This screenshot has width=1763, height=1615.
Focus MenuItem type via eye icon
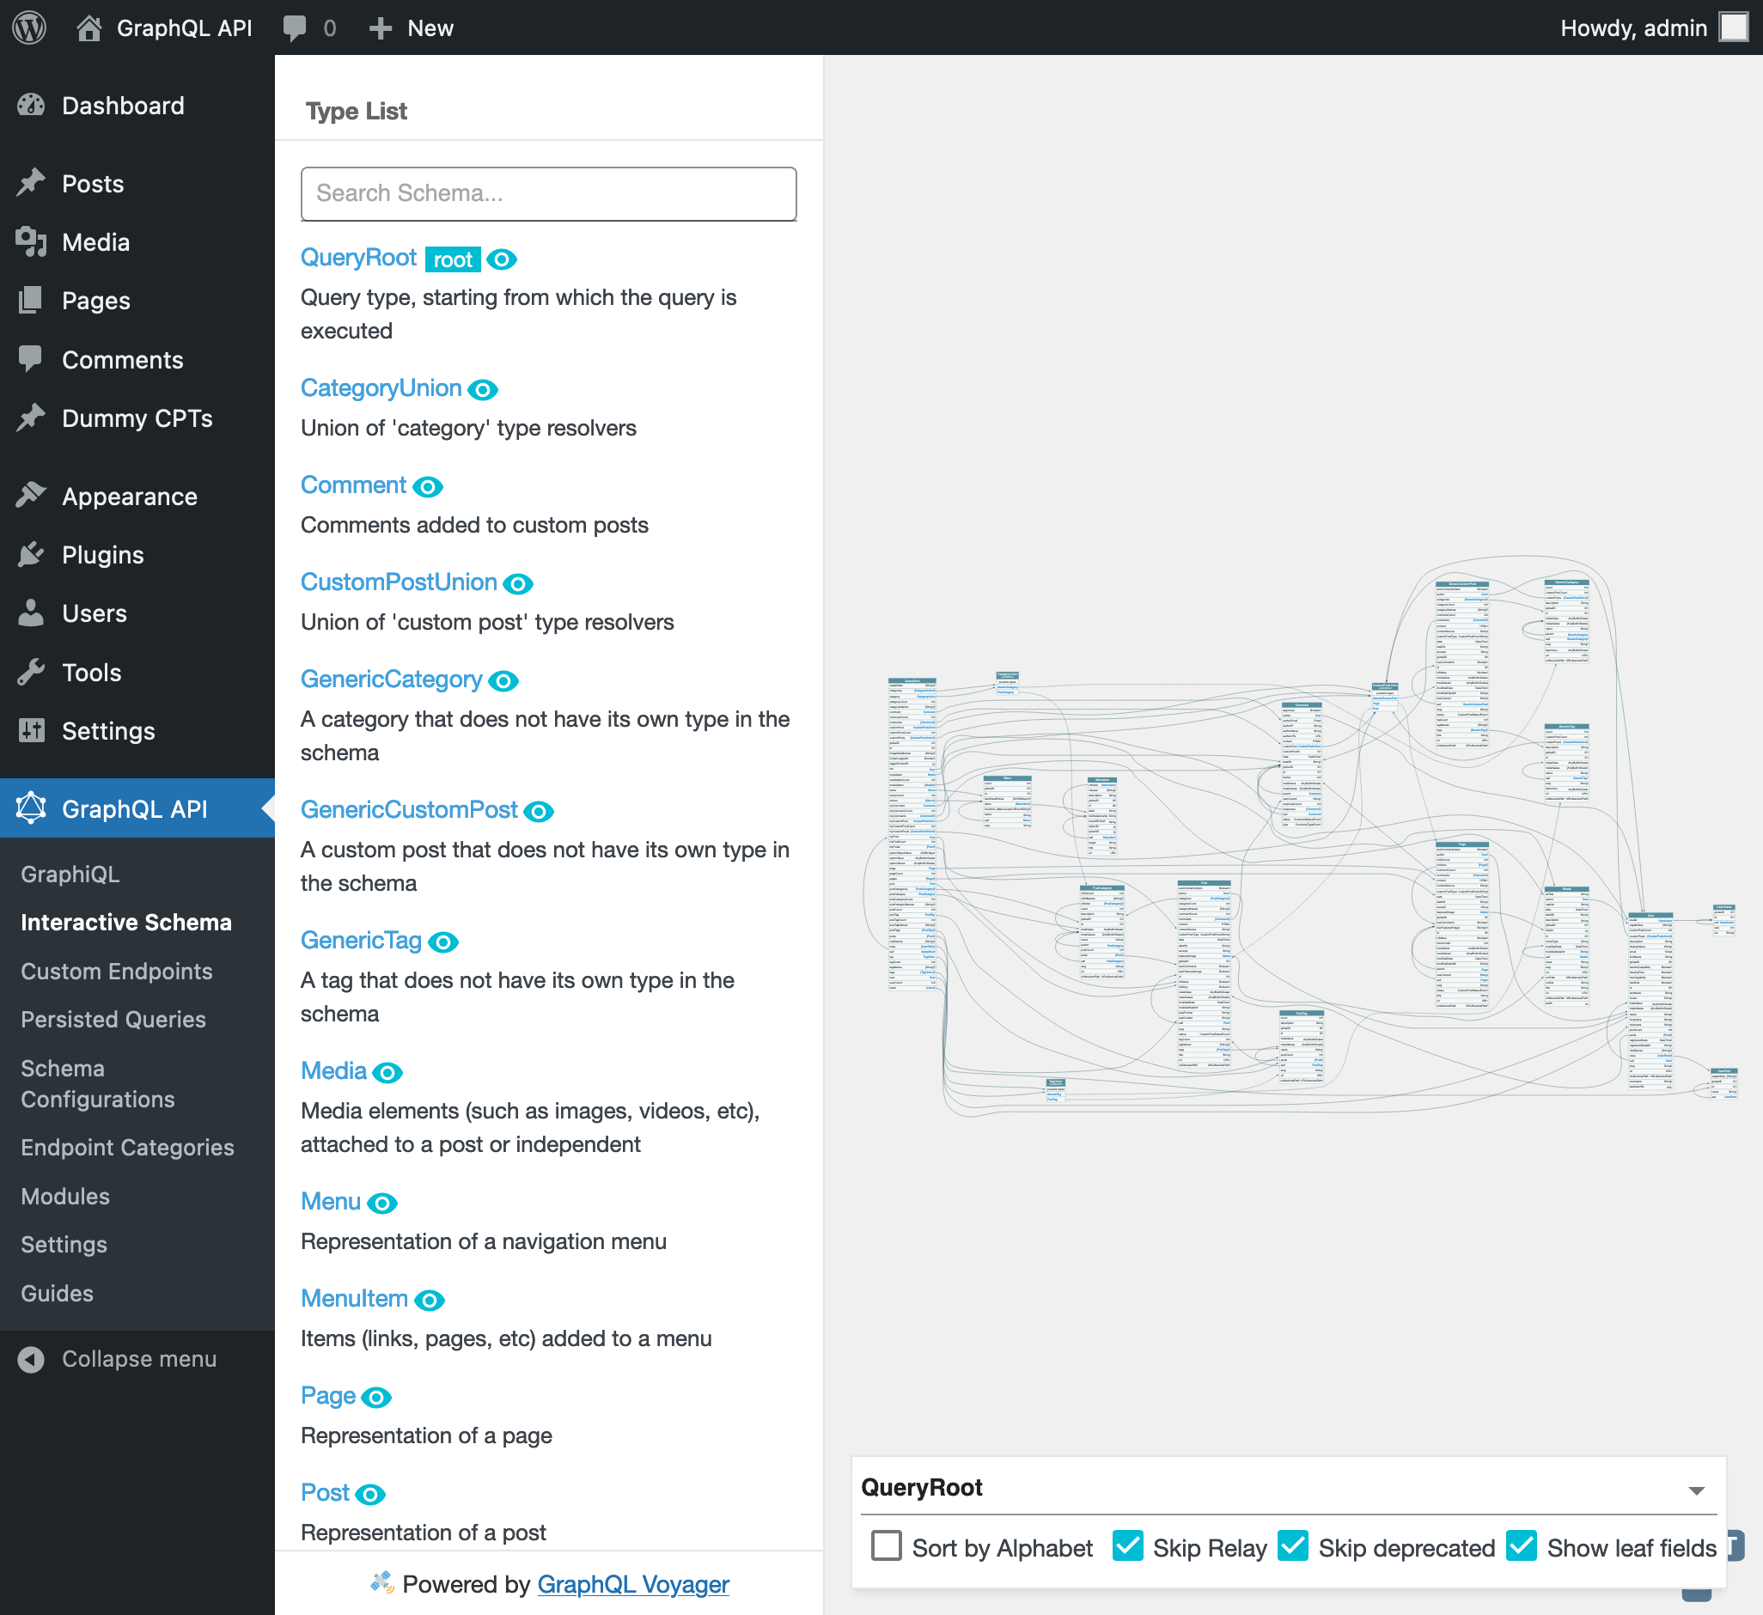point(430,1301)
